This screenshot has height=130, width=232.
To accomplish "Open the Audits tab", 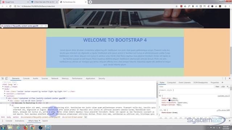I will click(36, 78).
